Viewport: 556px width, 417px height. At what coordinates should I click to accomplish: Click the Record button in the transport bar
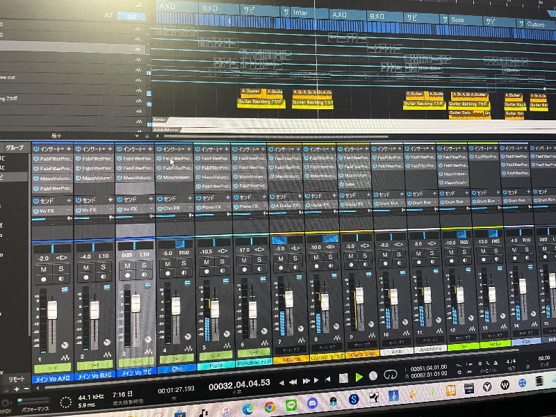point(375,376)
